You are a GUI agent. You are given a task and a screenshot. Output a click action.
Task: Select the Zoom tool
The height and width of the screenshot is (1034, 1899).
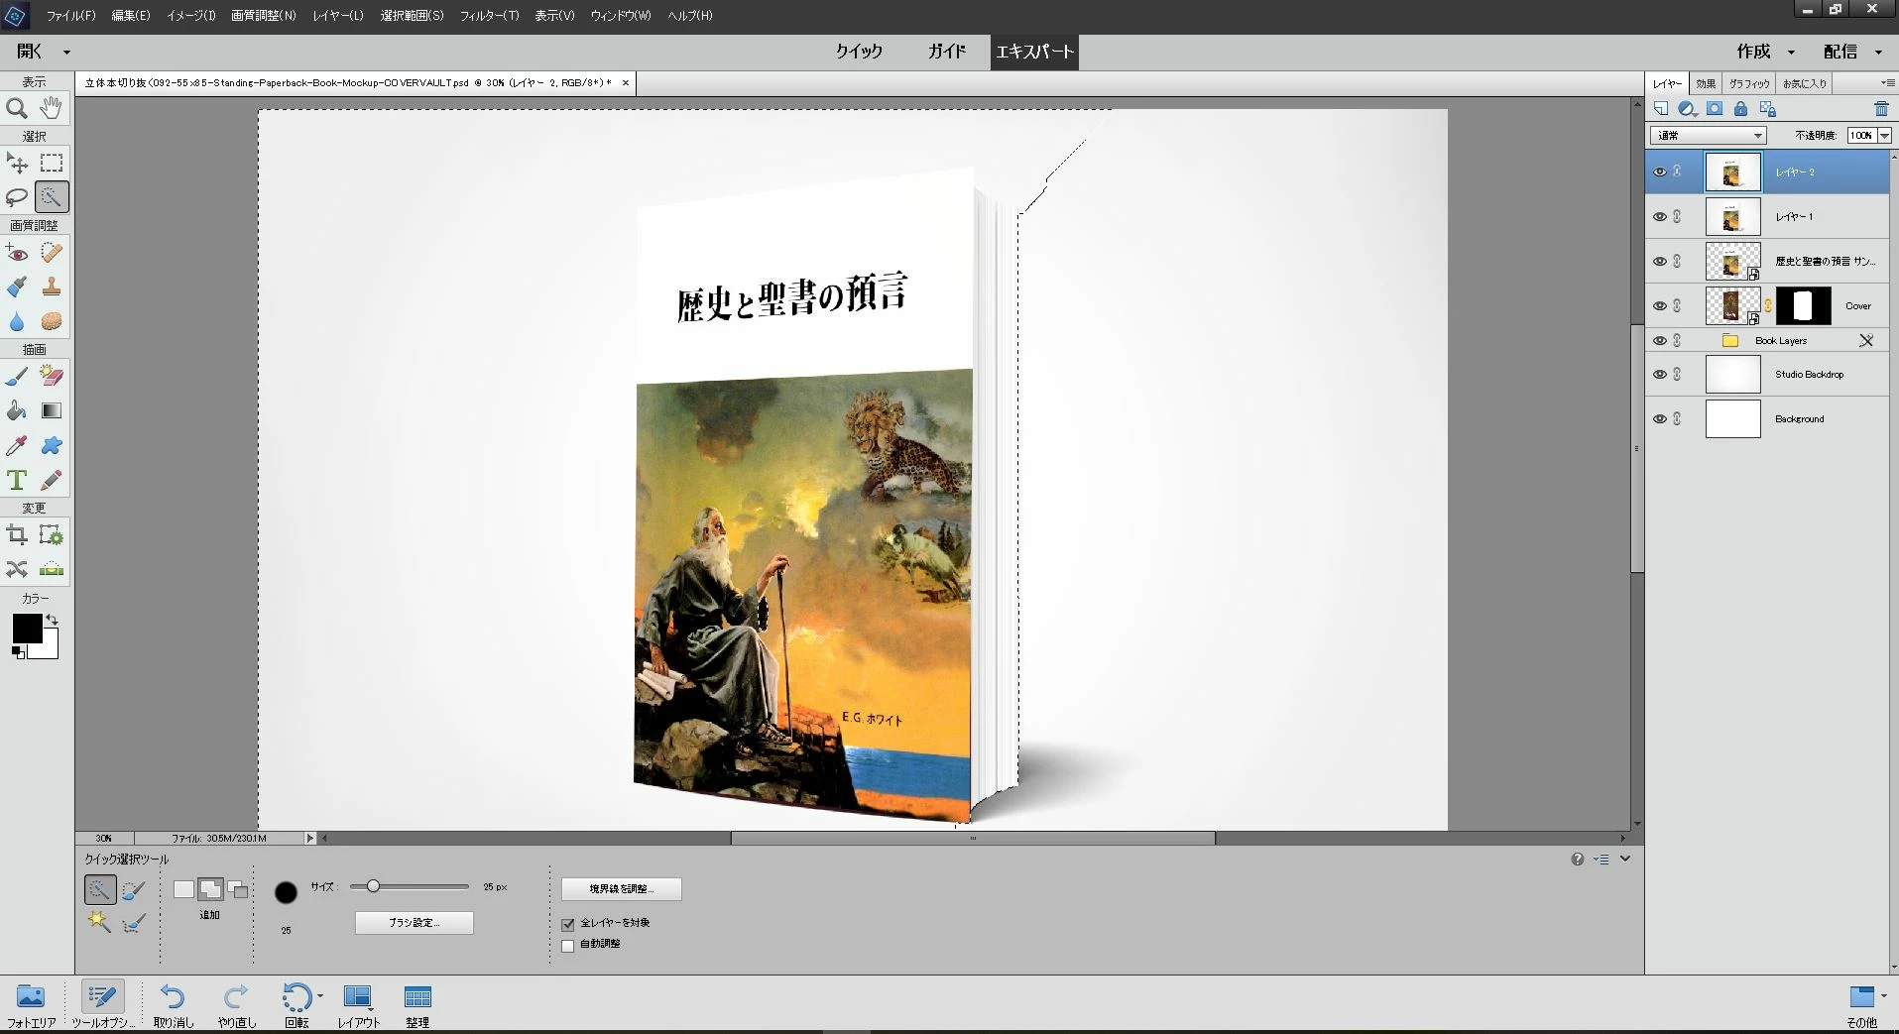pyautogui.click(x=17, y=108)
